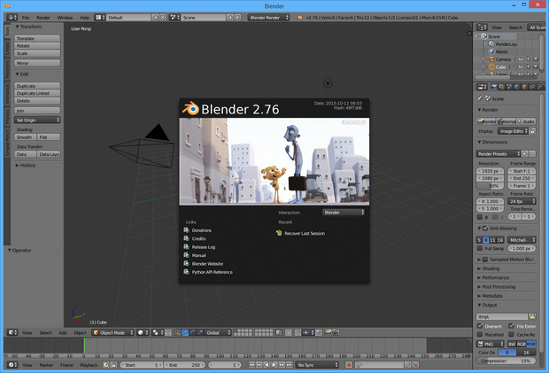Click the add render preset plus icon
This screenshot has width=549, height=373.
[x=524, y=153]
